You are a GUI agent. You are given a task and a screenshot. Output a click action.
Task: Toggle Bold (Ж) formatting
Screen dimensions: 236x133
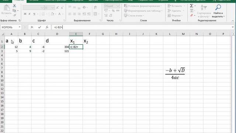click(25, 14)
